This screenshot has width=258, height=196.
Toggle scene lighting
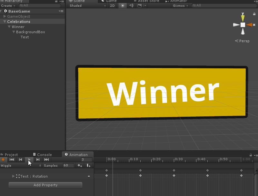tap(122, 5)
